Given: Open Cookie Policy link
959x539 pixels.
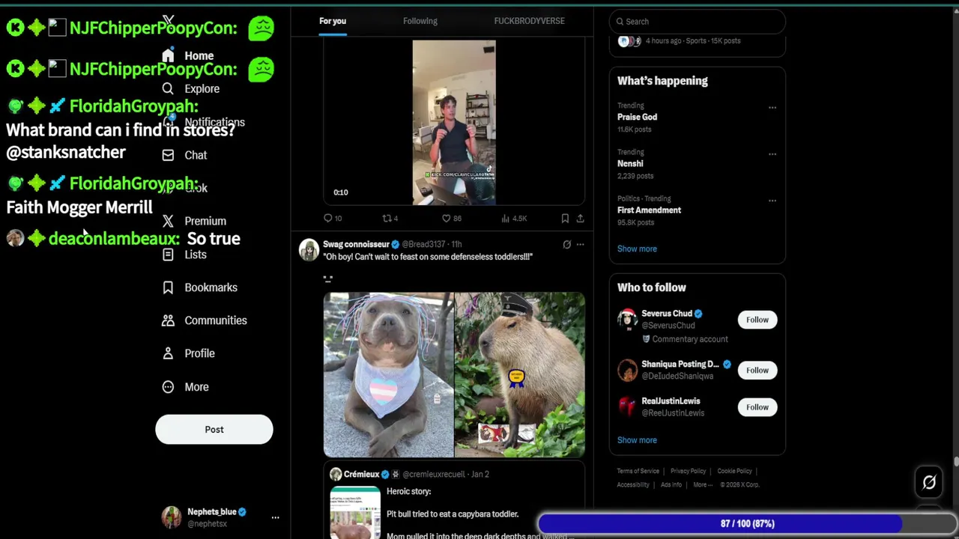Looking at the screenshot, I should click(x=734, y=471).
